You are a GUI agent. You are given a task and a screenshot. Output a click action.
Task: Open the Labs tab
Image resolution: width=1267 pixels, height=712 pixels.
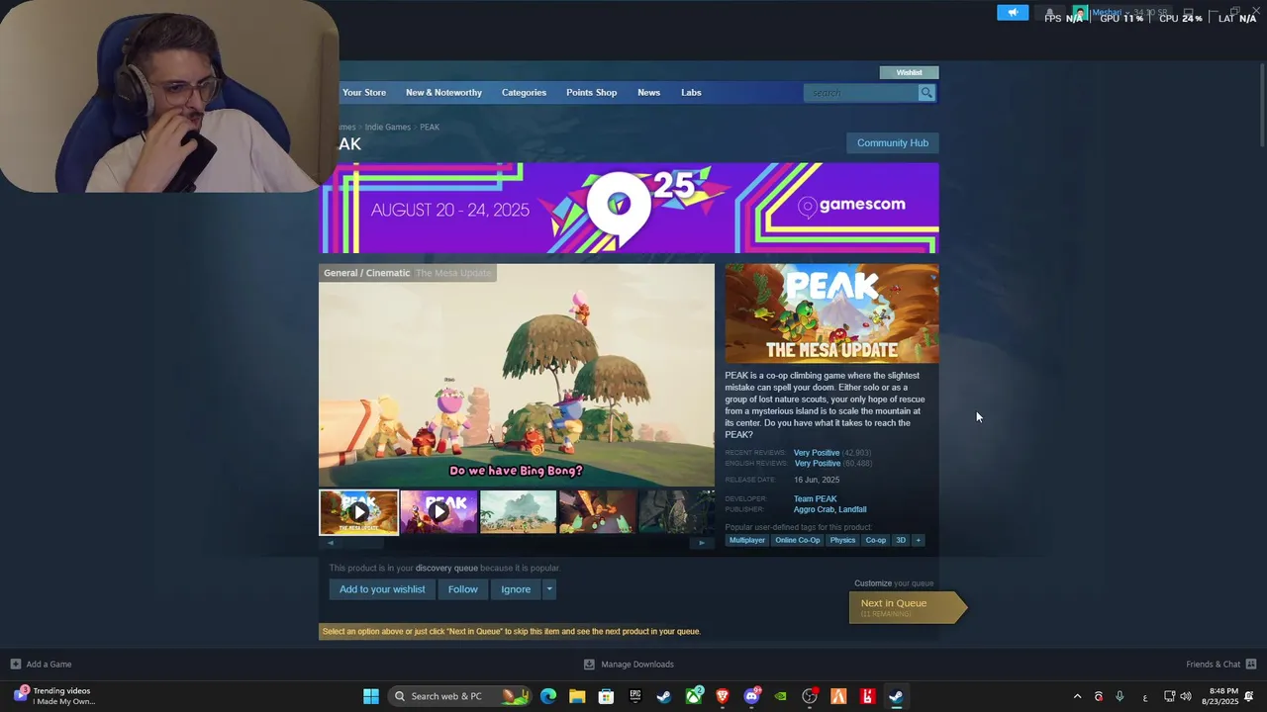(x=691, y=93)
